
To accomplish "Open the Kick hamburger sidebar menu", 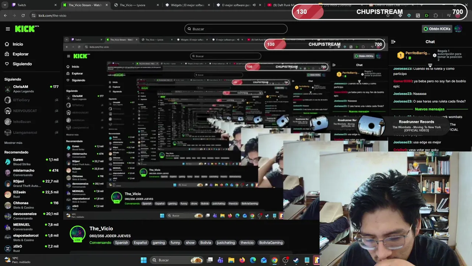I will coord(8,29).
